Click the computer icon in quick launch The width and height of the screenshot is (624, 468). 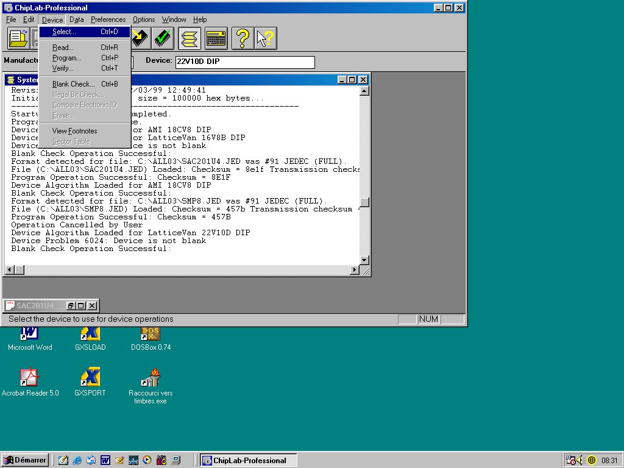[175, 461]
